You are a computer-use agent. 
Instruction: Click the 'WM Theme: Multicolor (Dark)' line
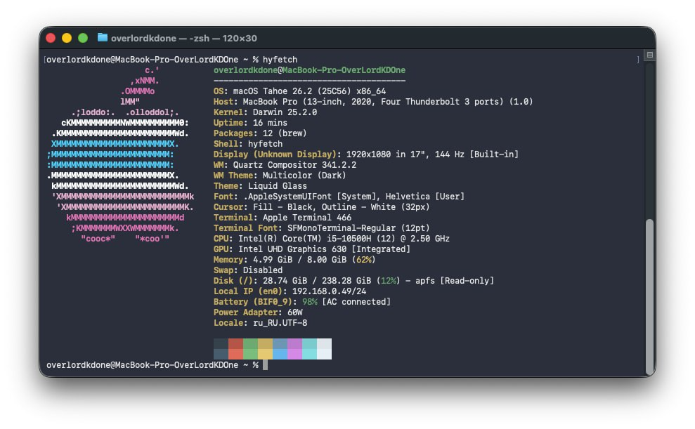(280, 176)
